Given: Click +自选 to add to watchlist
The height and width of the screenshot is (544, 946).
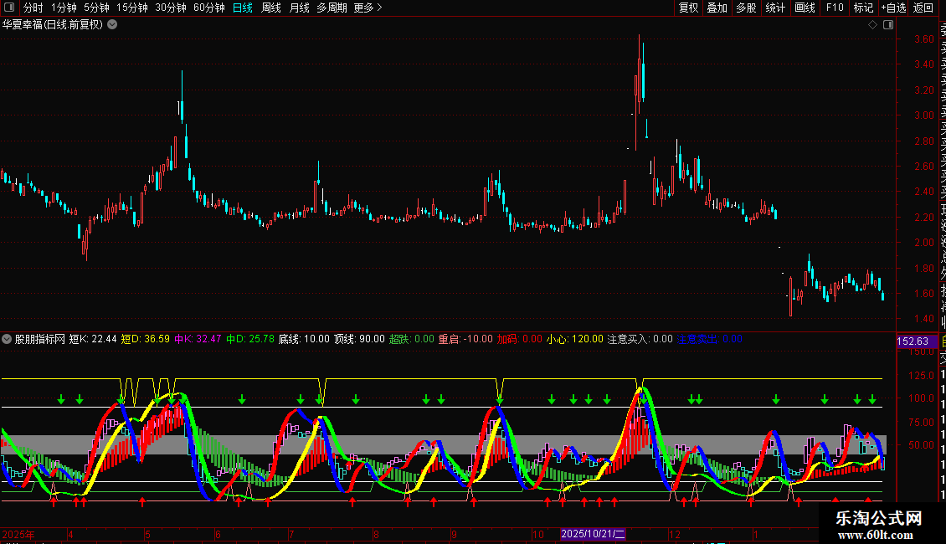Looking at the screenshot, I should 893,8.
